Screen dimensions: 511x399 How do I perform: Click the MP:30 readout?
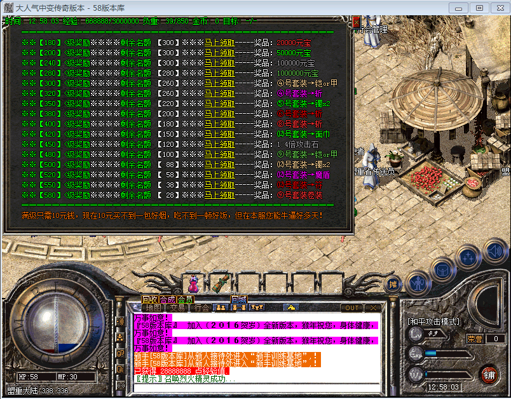click(67, 377)
